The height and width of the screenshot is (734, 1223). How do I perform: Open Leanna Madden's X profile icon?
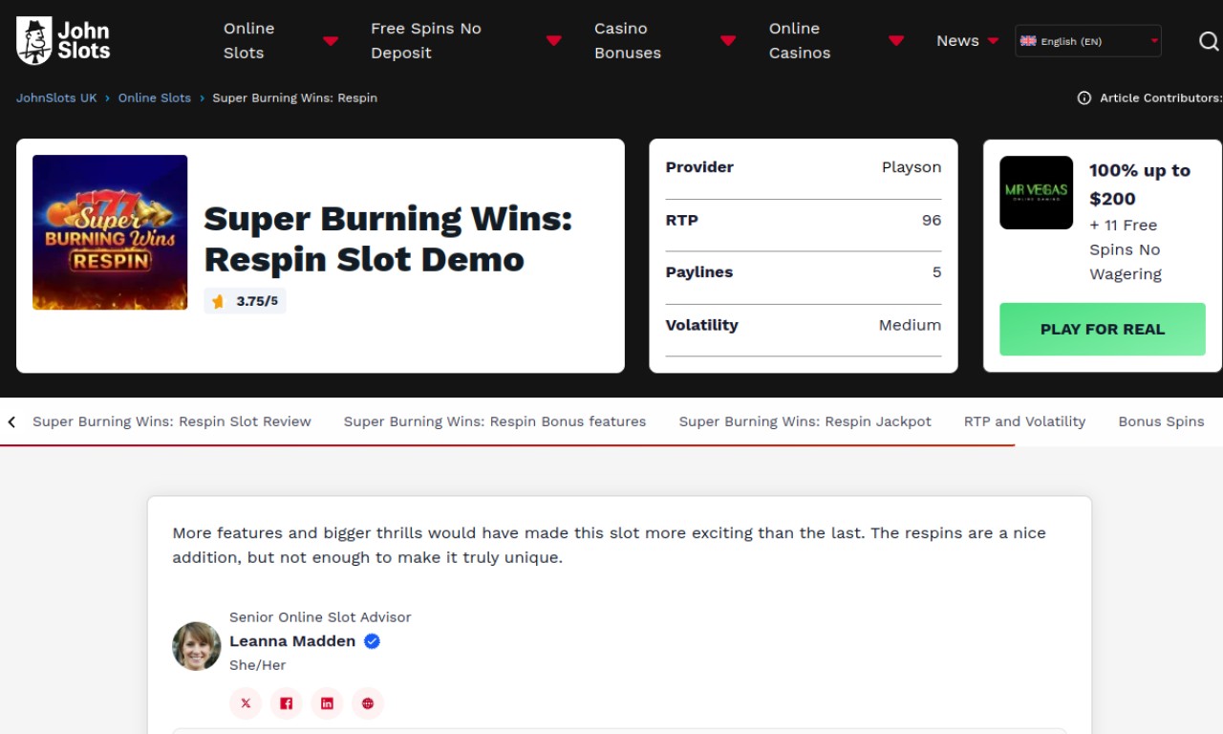246,703
